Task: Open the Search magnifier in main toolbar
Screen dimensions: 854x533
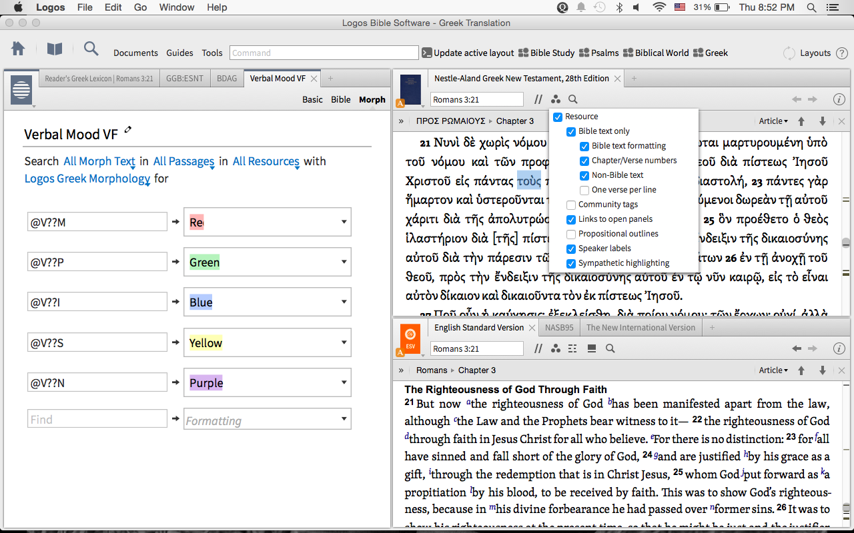Action: point(91,49)
